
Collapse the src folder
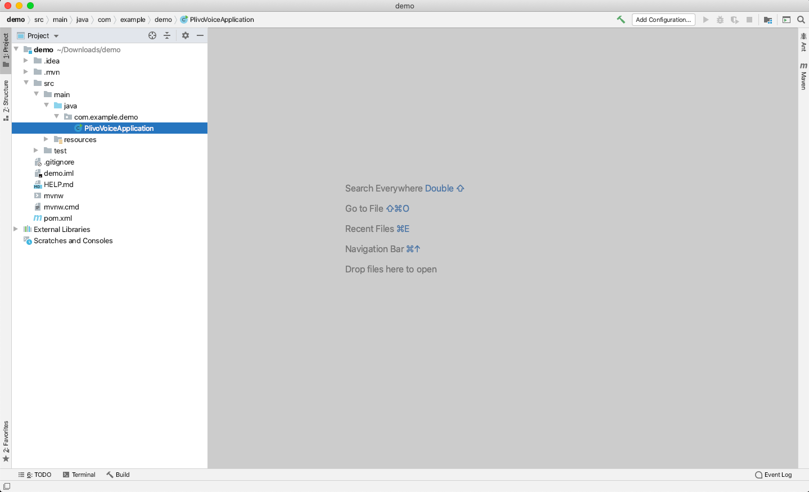[26, 83]
